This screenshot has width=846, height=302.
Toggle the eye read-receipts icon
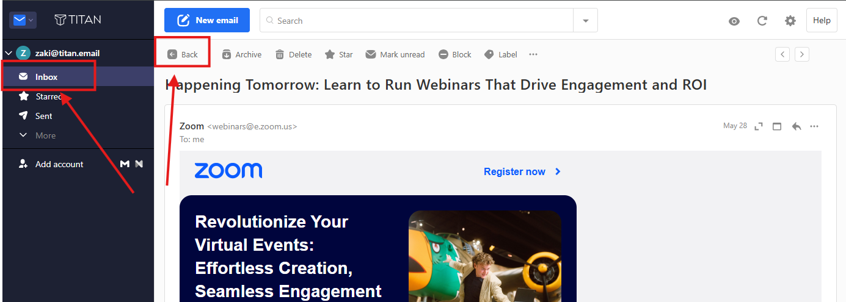click(734, 21)
